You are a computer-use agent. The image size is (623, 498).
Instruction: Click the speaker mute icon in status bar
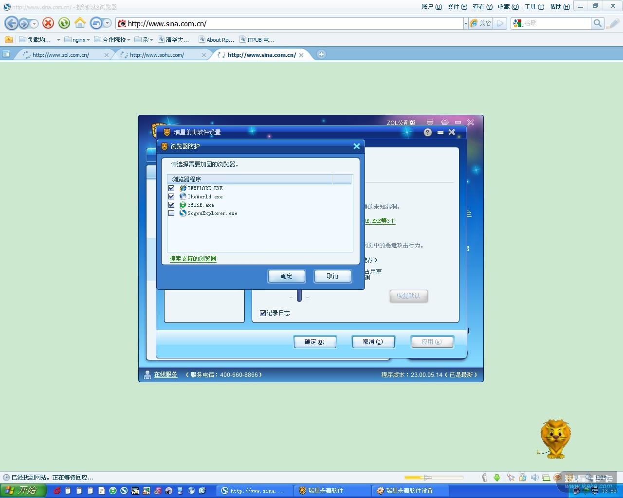pyautogui.click(x=534, y=478)
